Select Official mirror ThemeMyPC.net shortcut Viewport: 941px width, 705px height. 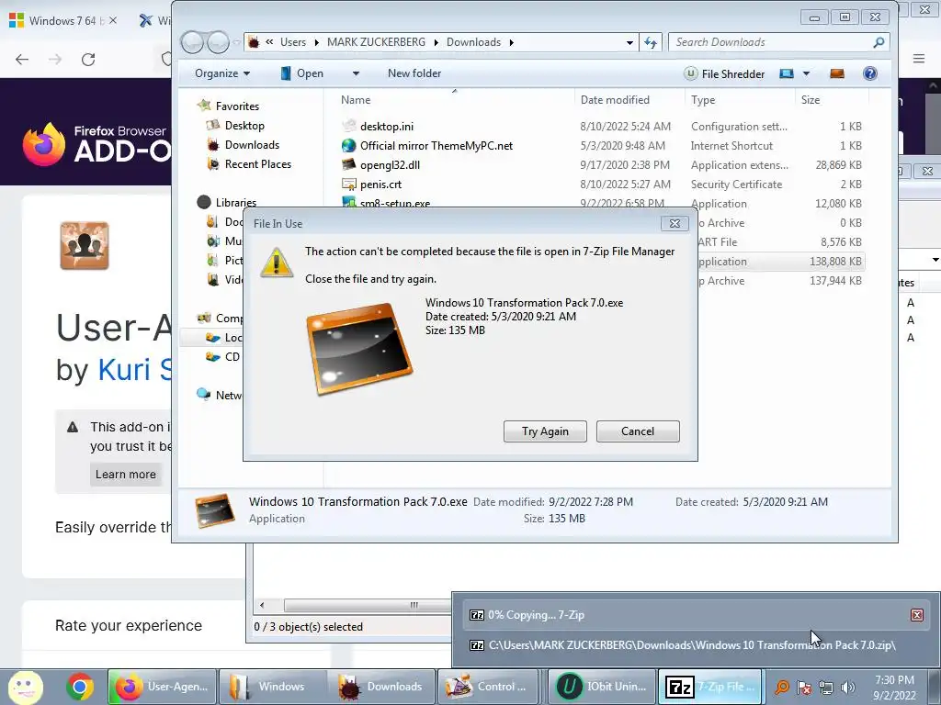[436, 146]
